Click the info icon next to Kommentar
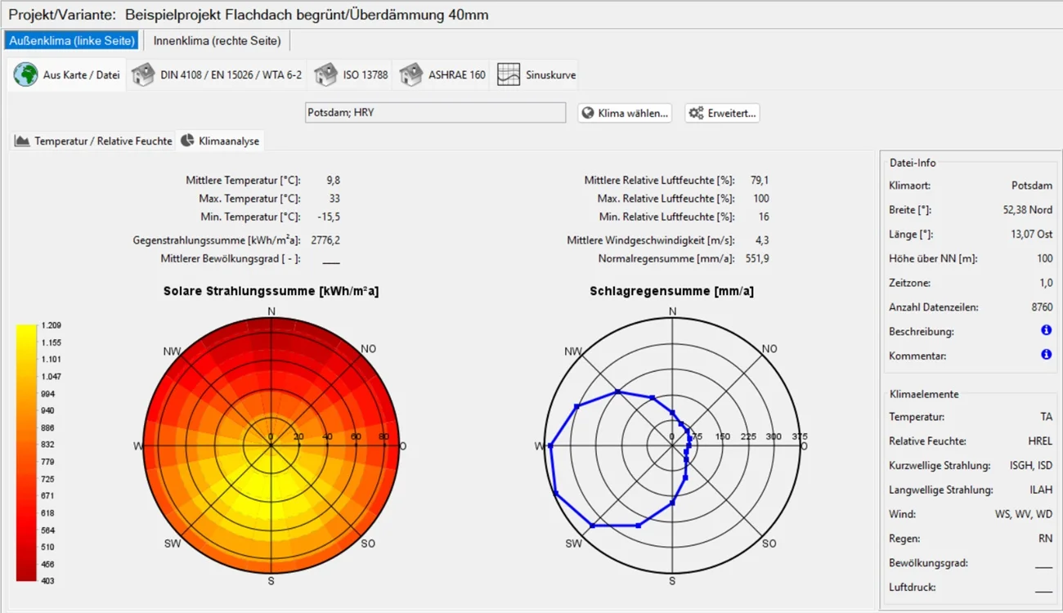The width and height of the screenshot is (1063, 613). 1046,356
